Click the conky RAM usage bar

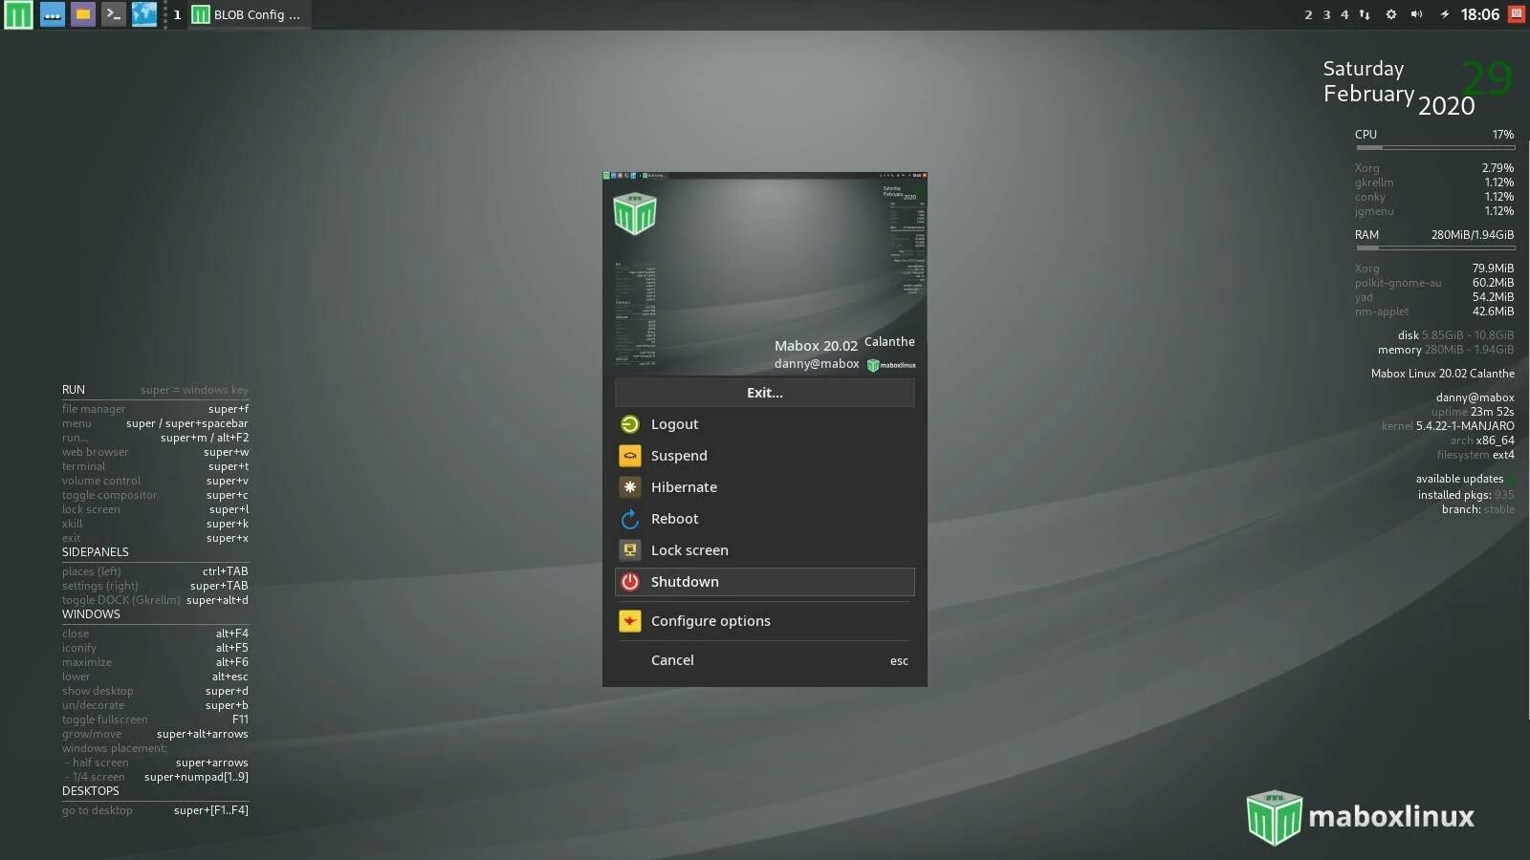pyautogui.click(x=1434, y=247)
